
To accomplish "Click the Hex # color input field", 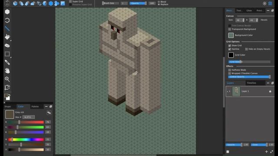I will (29, 117).
